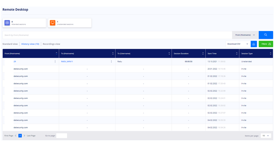Open three-dot menu beside hostname 29
The image size is (275, 144).
coord(55,61)
